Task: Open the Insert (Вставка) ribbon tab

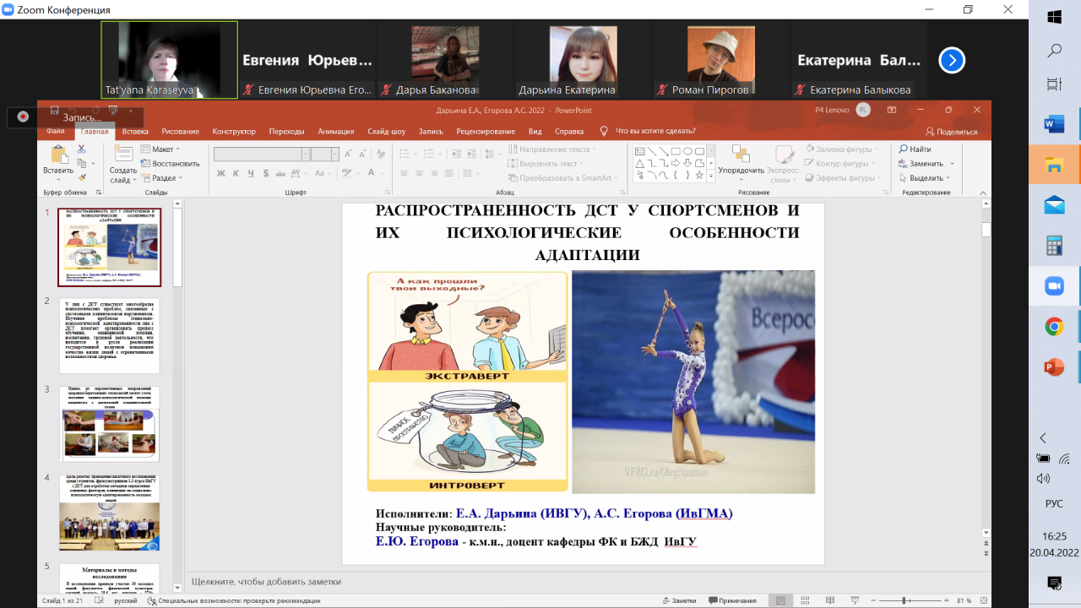Action: tap(135, 132)
